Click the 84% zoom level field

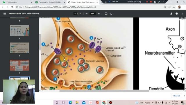tap(92, 14)
